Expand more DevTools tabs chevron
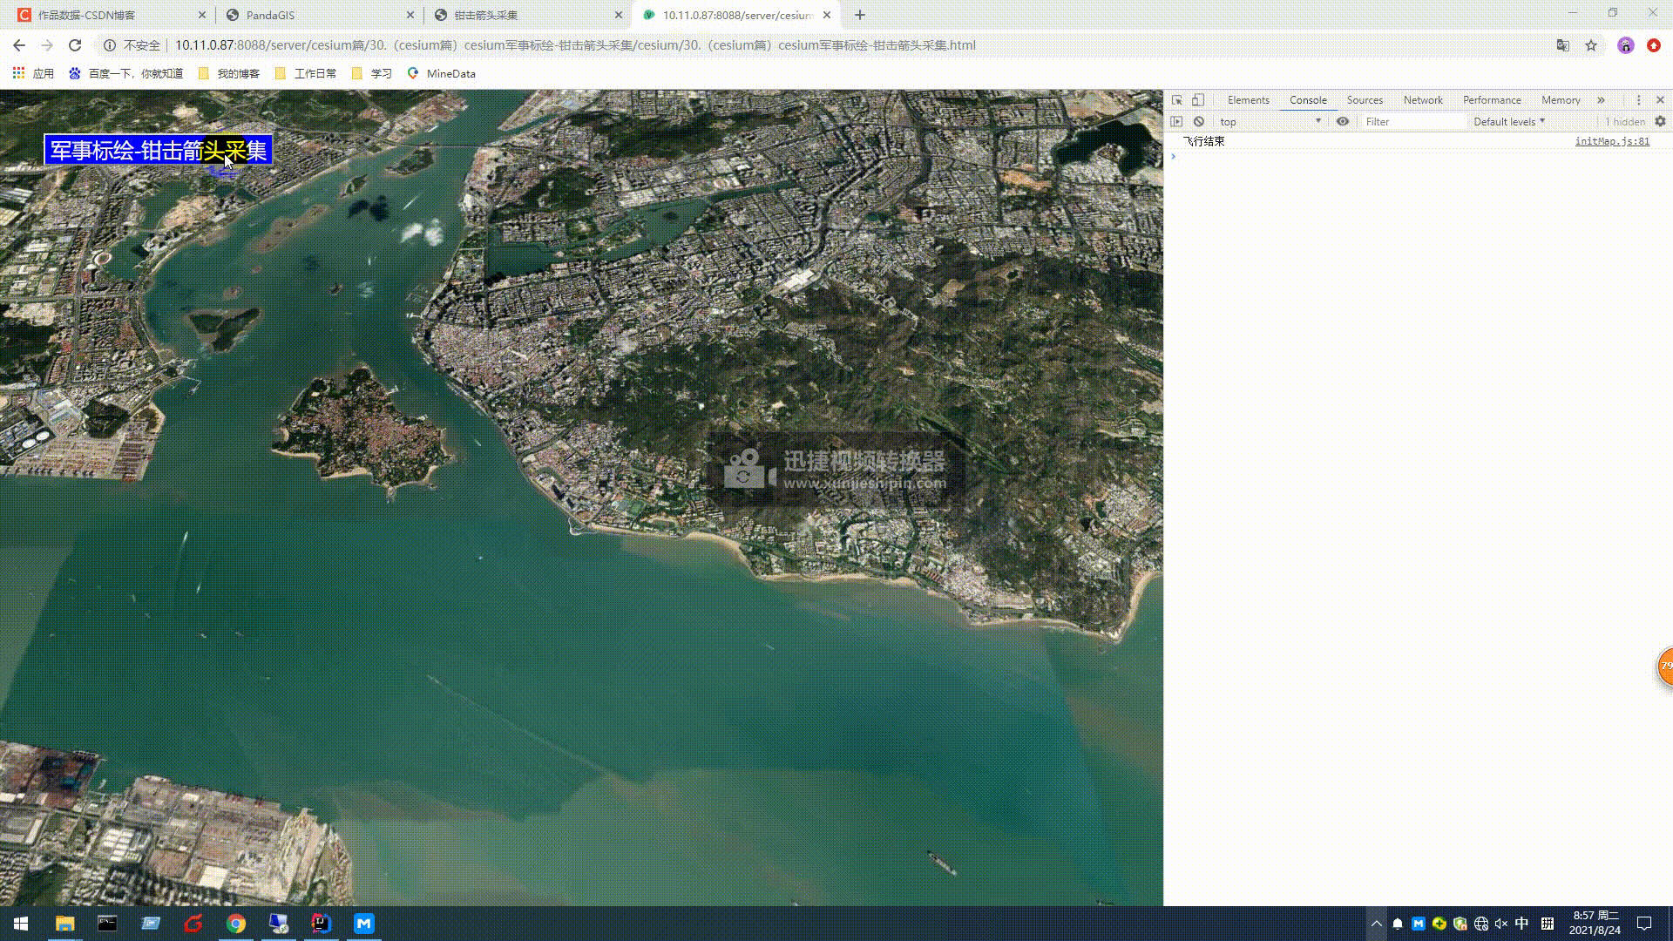This screenshot has width=1673, height=941. [x=1601, y=100]
